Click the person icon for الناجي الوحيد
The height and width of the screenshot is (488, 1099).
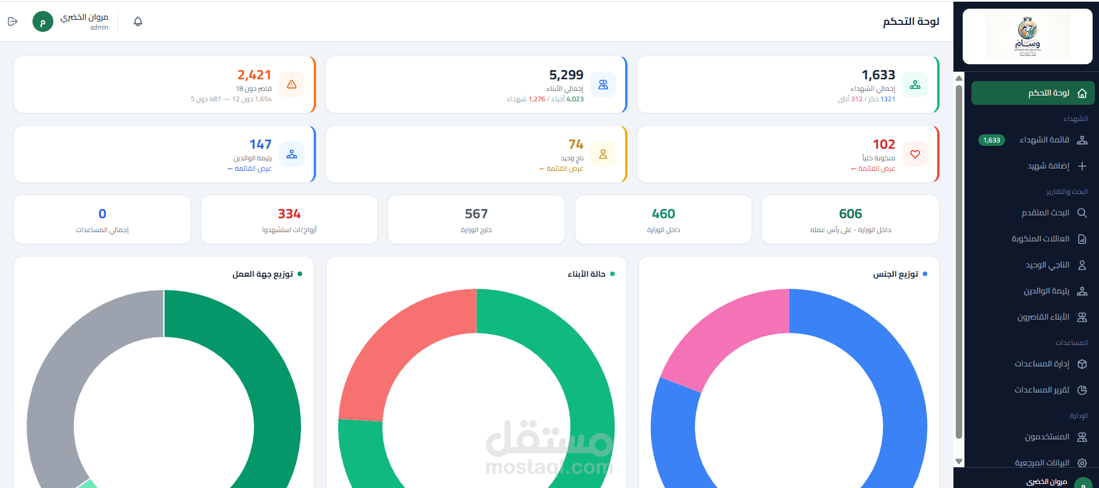point(1082,265)
